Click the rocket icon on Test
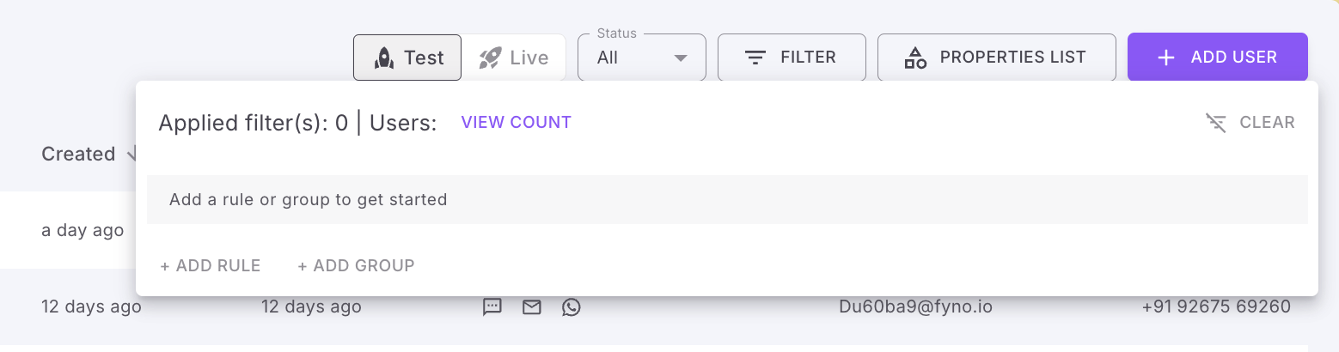This screenshot has width=1339, height=352. [383, 58]
